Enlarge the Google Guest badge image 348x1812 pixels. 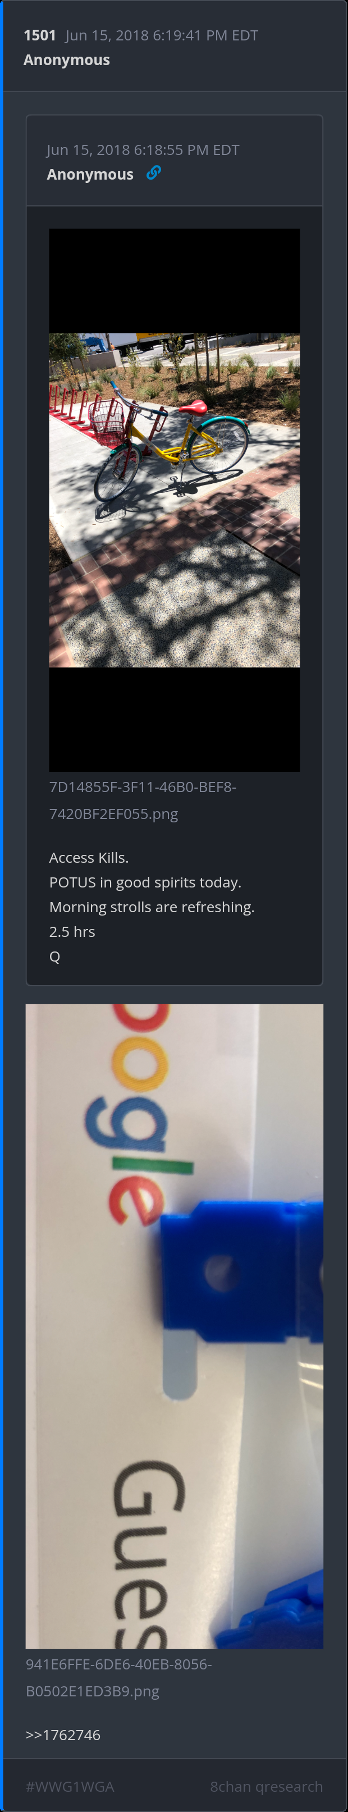point(175,1326)
